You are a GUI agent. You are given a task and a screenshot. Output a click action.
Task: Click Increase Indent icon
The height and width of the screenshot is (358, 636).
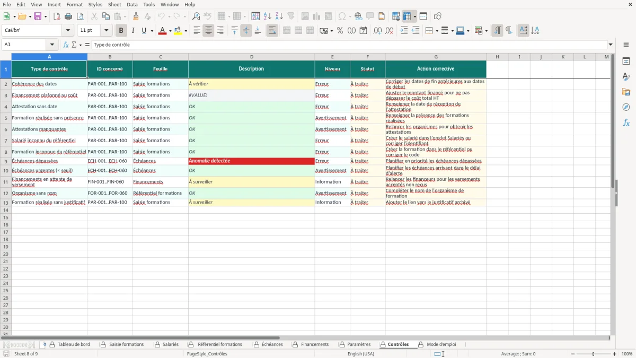tap(404, 31)
